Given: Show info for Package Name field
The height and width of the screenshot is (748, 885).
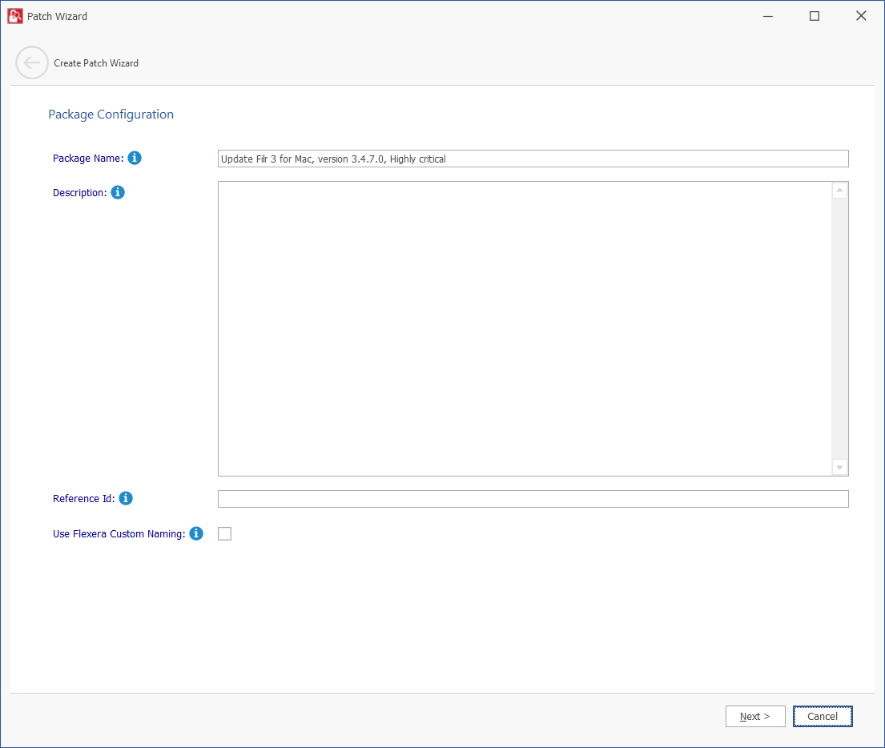Looking at the screenshot, I should [135, 158].
